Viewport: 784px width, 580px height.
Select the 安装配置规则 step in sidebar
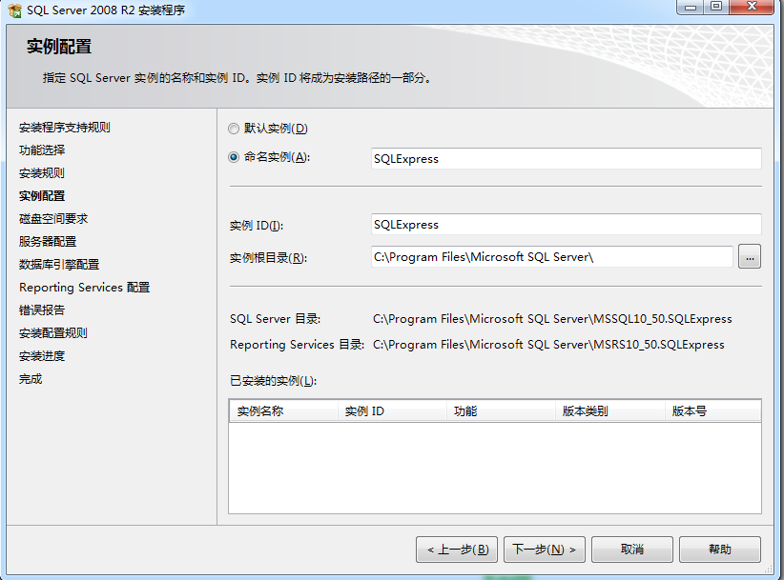click(x=53, y=333)
